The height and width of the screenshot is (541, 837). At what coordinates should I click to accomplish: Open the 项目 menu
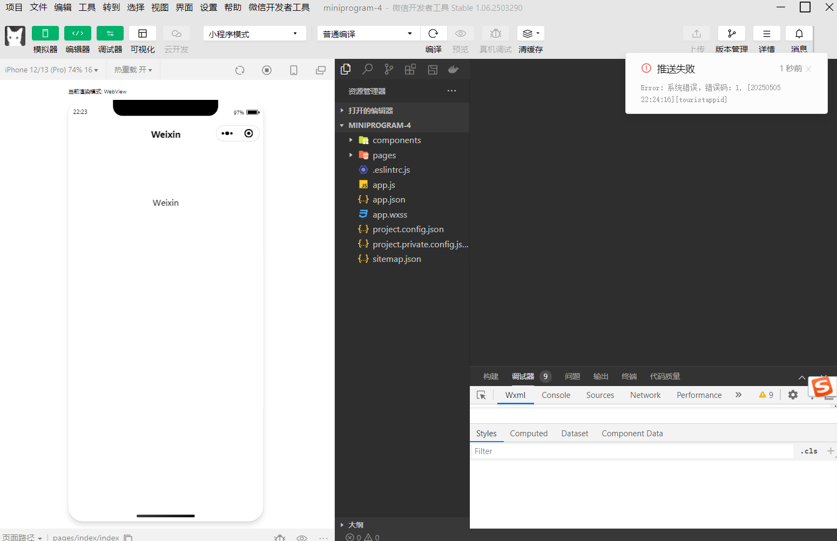click(x=14, y=8)
